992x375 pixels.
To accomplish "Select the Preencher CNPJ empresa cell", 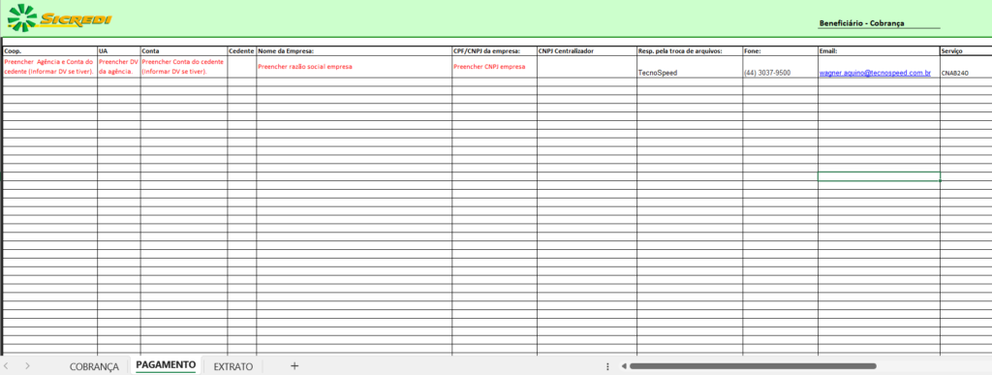I will [x=494, y=67].
